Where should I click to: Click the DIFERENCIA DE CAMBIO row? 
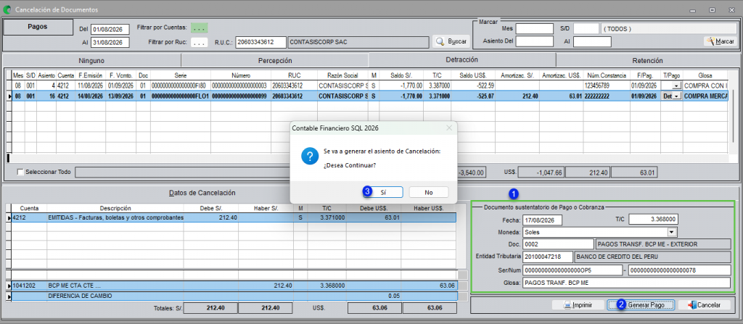coord(234,296)
